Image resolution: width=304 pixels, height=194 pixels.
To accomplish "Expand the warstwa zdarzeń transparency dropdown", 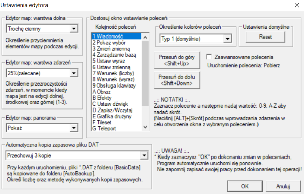I will 74,73.
